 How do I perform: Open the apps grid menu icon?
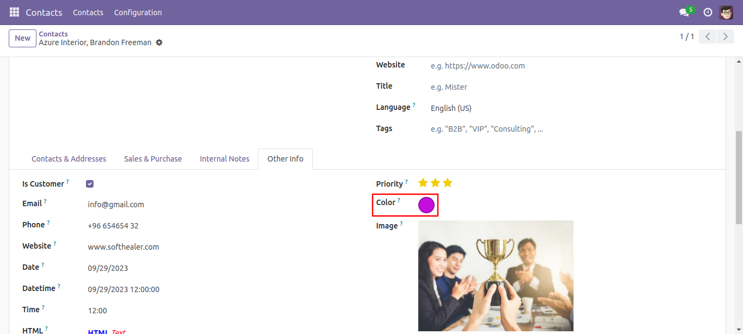coord(14,12)
